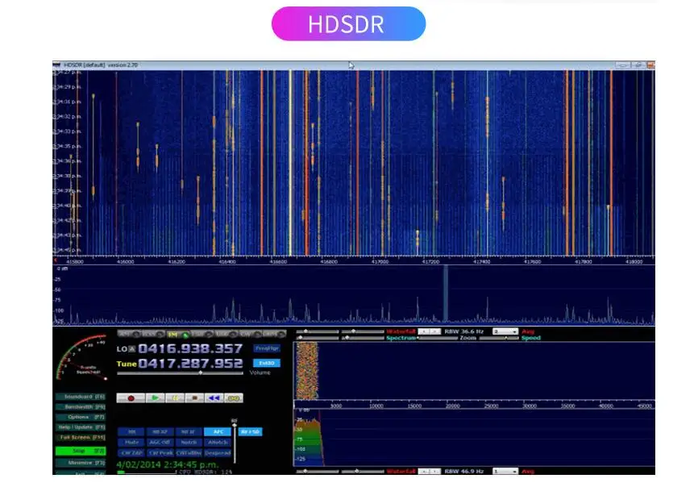The image size is (694, 483).
Task: Click the 20000 mark on audio frequency scale
Action: coord(453,406)
